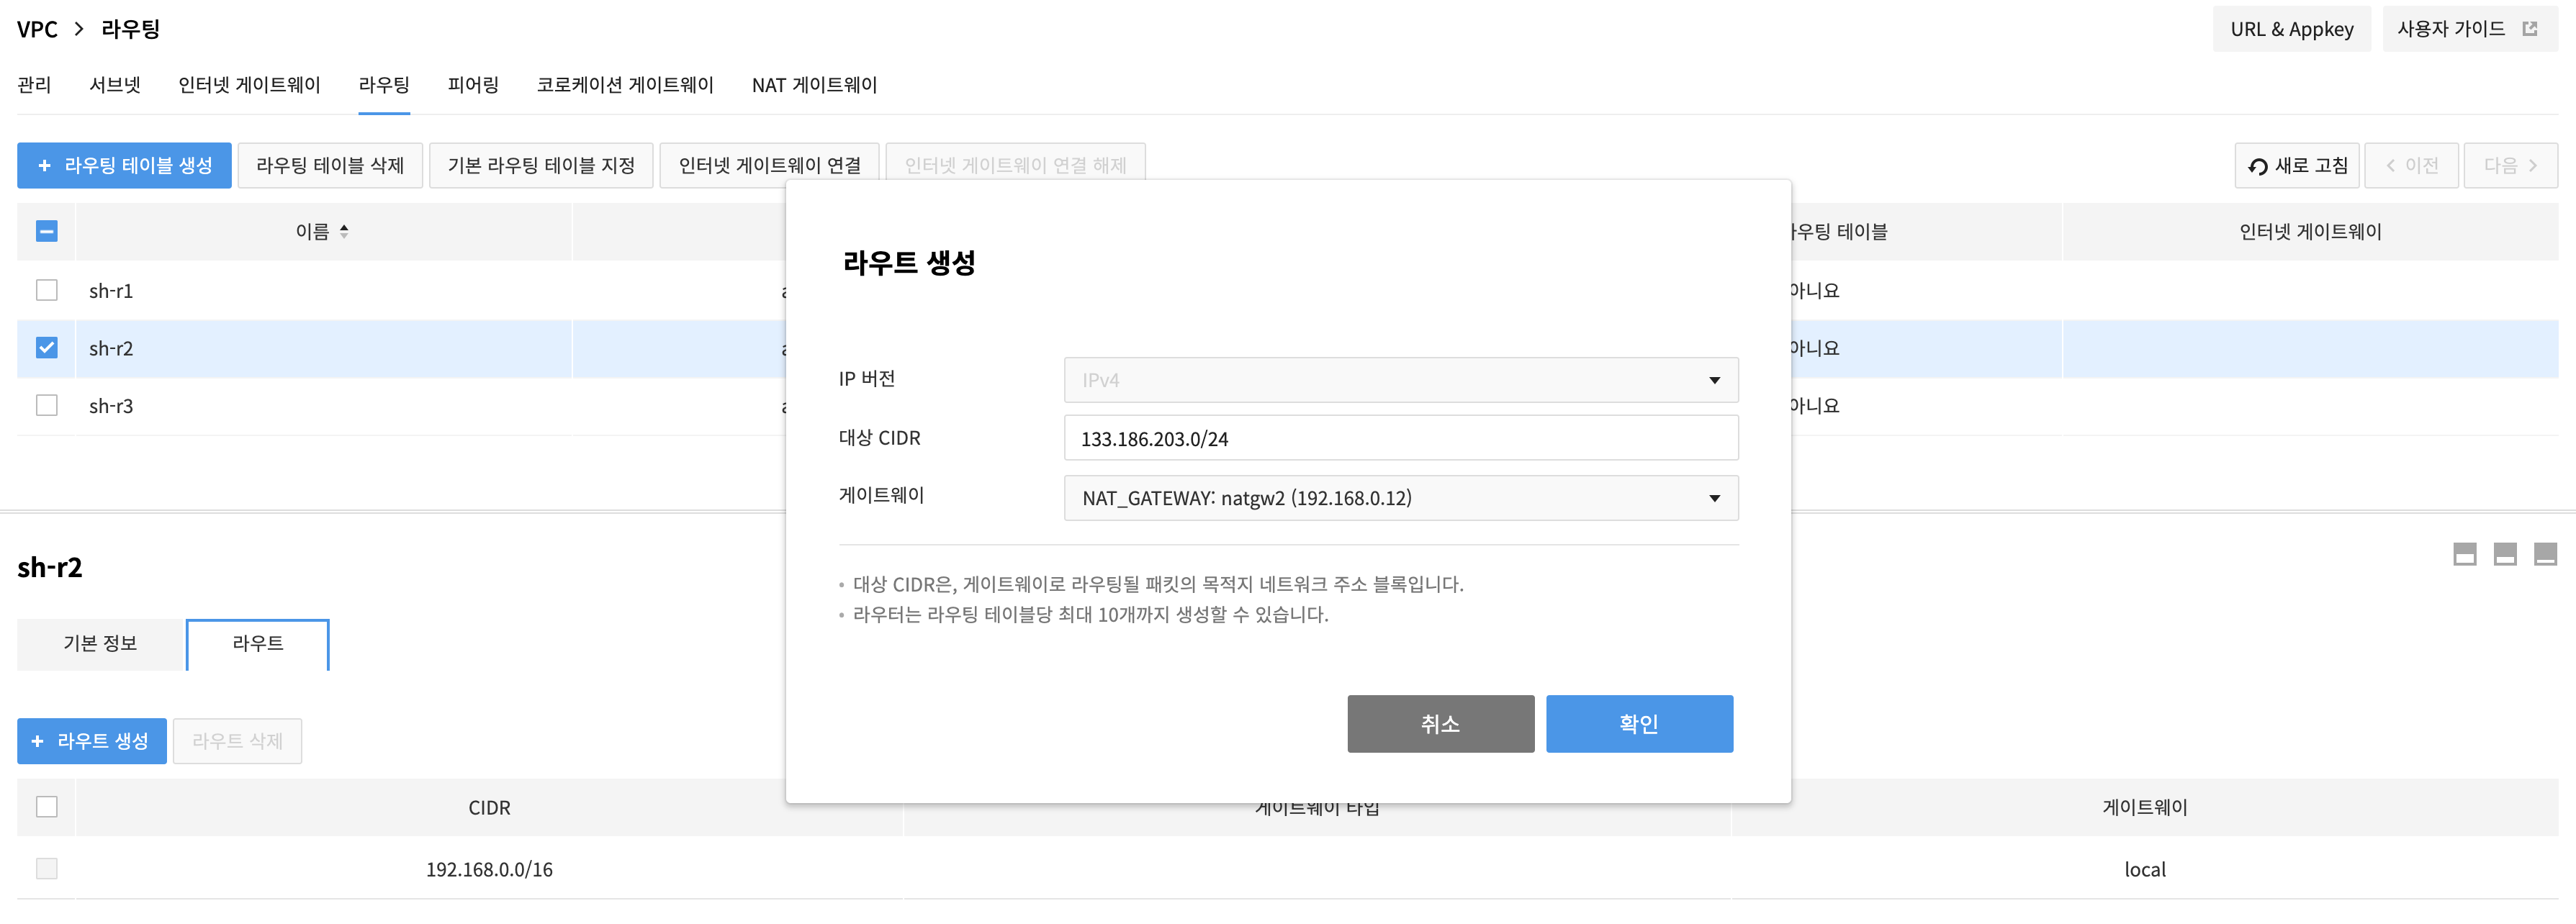
Task: Switch to the NAT 게이트웨이 tab
Action: (814, 85)
